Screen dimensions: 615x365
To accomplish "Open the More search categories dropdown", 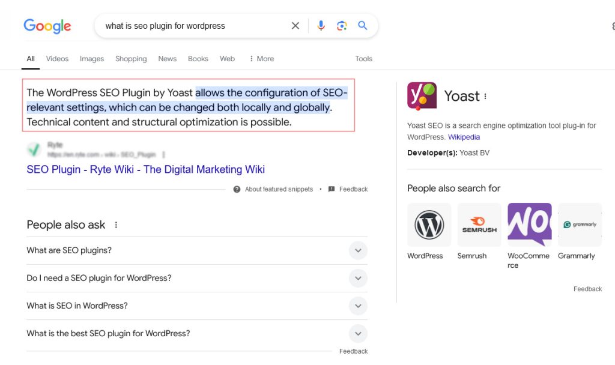I will coord(261,58).
